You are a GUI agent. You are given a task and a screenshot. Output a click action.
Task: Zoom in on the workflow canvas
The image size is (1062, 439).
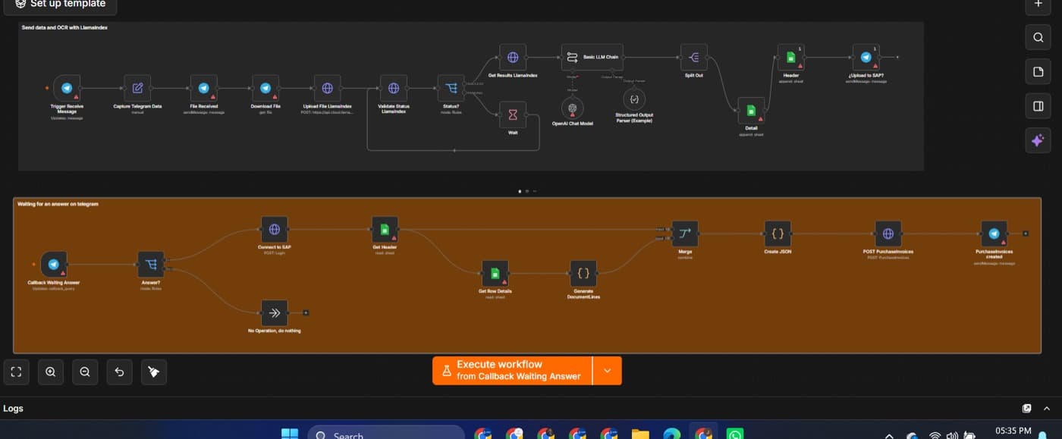pos(51,372)
